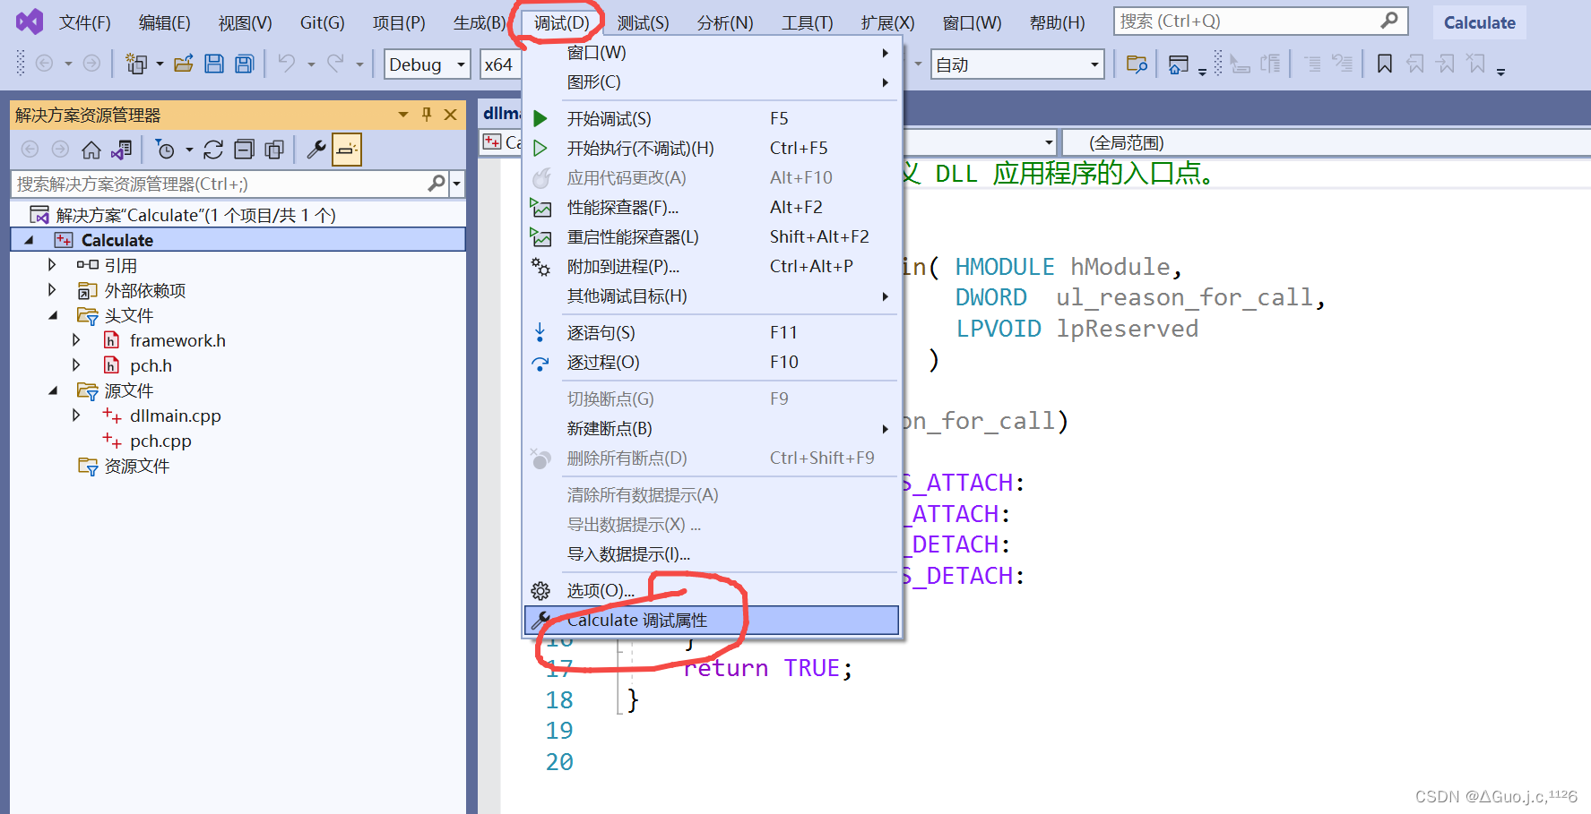Open the Solution Explorer search options dropdown

pyautogui.click(x=457, y=184)
